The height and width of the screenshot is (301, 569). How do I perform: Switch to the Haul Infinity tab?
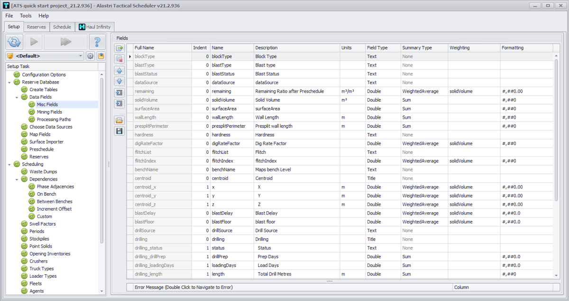95,27
